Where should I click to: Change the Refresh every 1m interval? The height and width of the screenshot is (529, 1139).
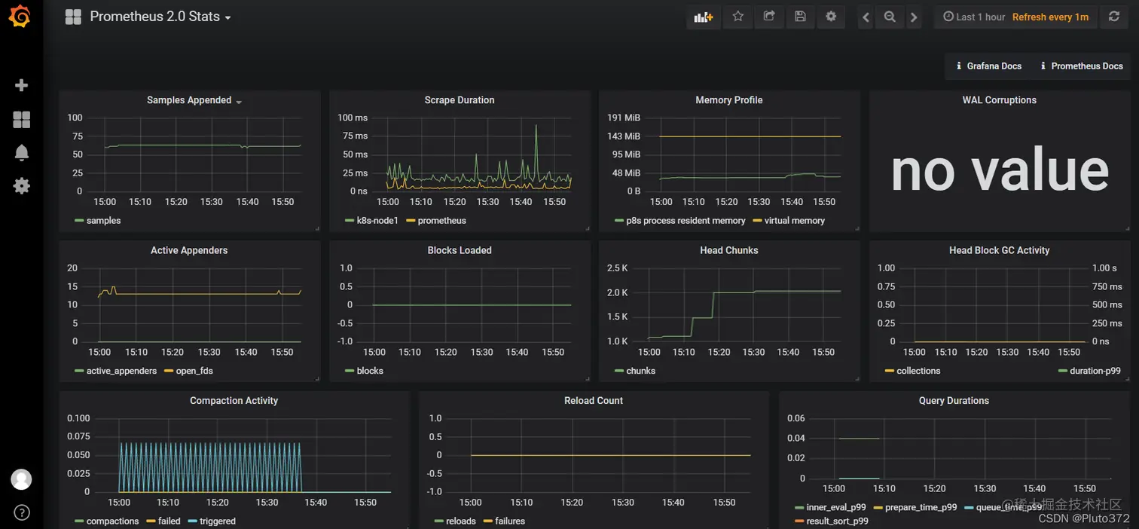pos(1050,17)
